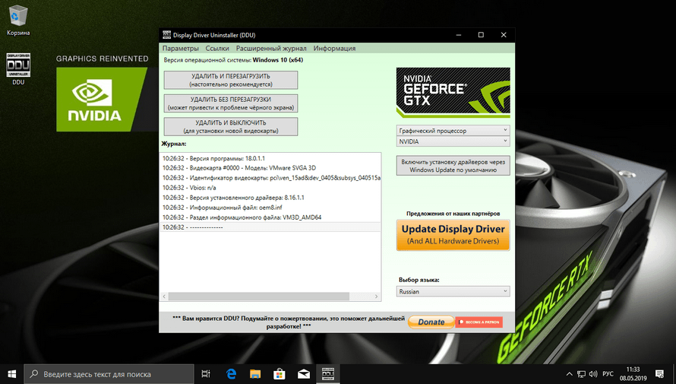The image size is (676, 384).
Task: Click the DDU taskbar icon
Action: pos(328,374)
